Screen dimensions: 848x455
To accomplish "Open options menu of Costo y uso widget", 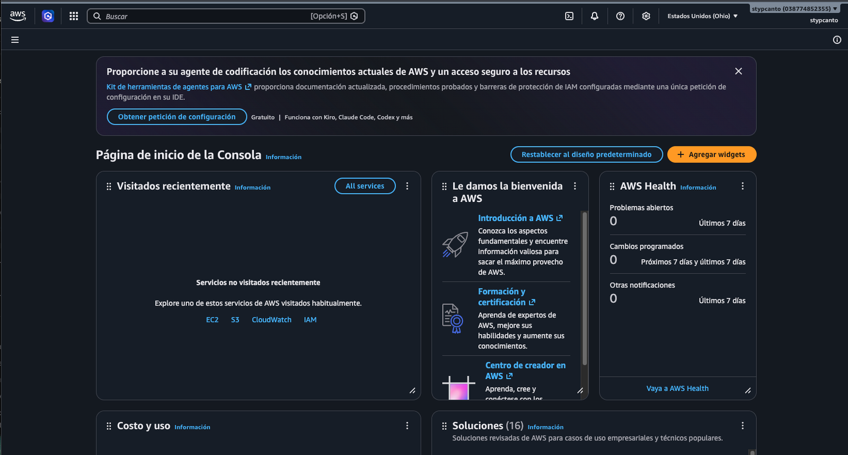I will pos(407,426).
